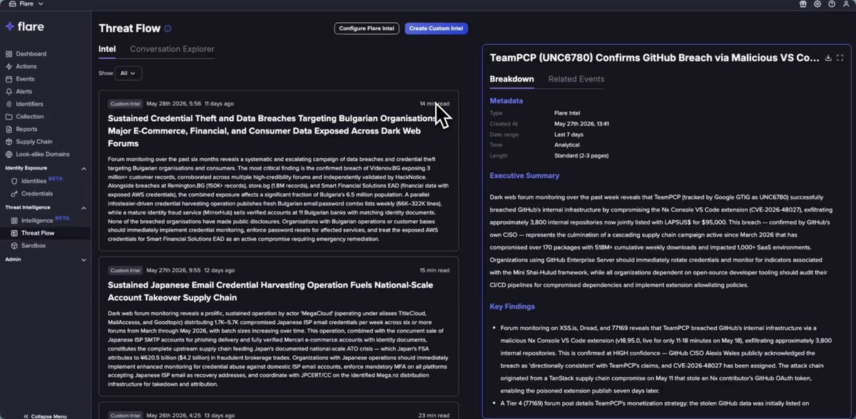
Task: Open the Show All filter dropdown
Action: tap(128, 73)
